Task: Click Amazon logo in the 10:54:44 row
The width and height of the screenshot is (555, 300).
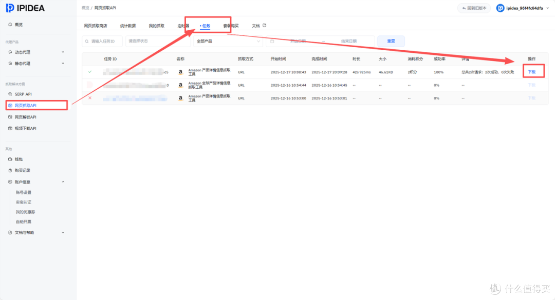Action: (180, 85)
